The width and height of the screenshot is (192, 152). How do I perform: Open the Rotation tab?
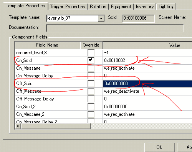[x=98, y=7]
